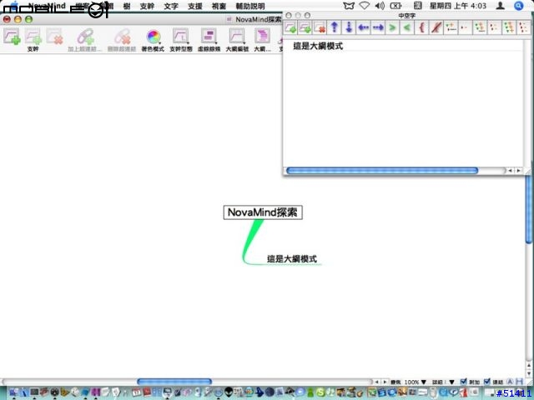Click the outline window horizontal scrollbar thumb

pyautogui.click(x=382, y=170)
